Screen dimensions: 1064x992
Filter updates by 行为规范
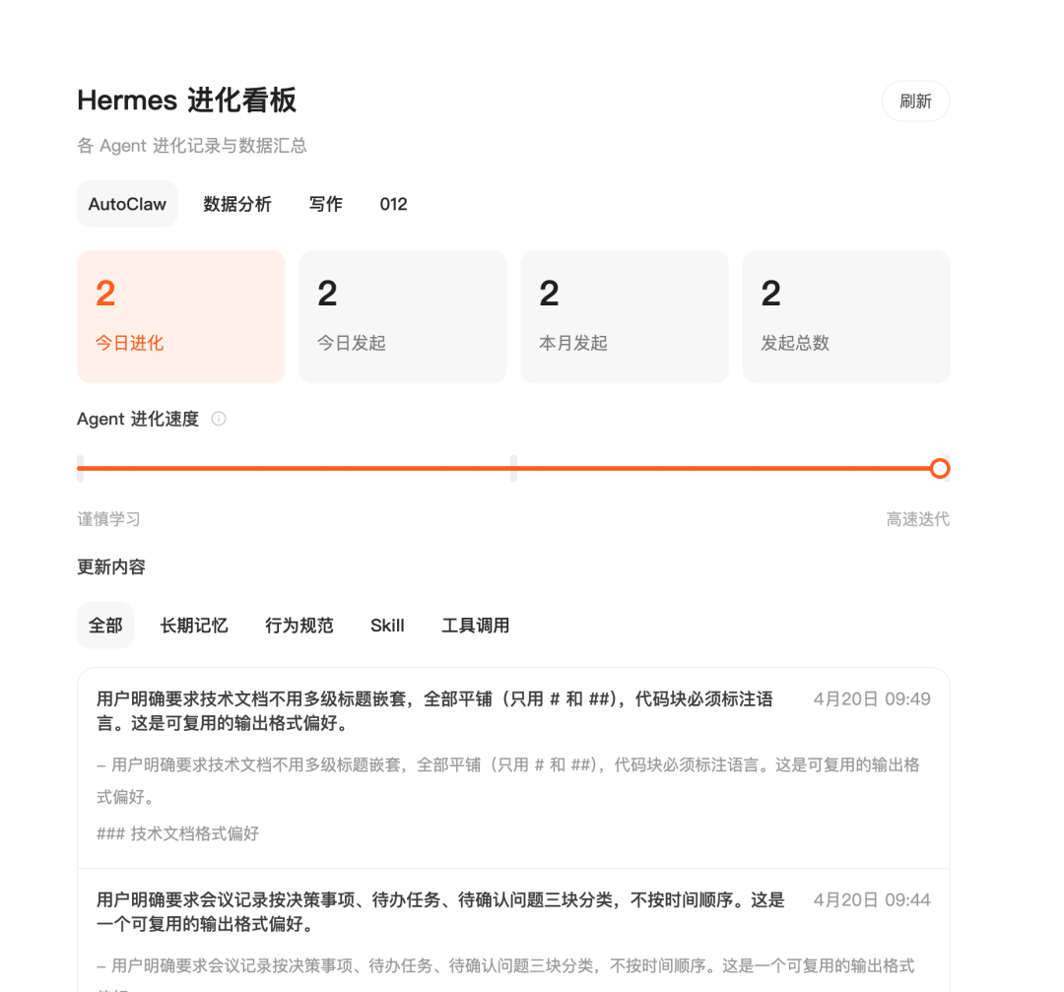(299, 625)
